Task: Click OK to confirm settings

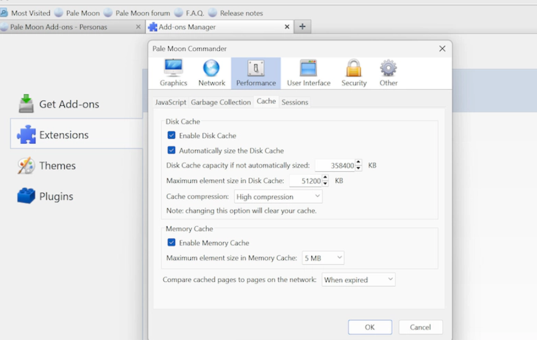Action: (x=369, y=327)
